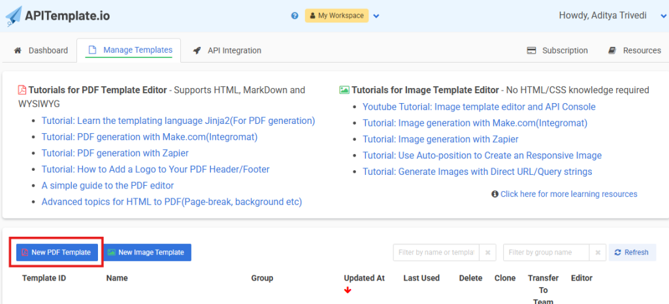Click the APITemplate.io paper plane logo
The height and width of the screenshot is (304, 669).
[x=13, y=16]
